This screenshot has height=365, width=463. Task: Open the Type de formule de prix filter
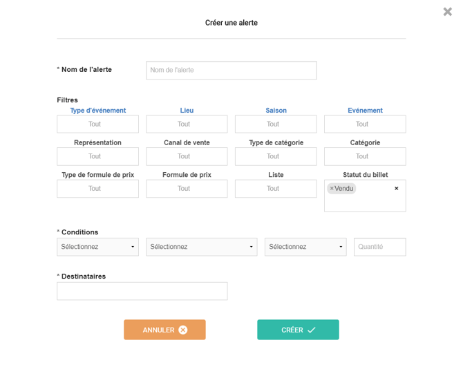click(97, 189)
